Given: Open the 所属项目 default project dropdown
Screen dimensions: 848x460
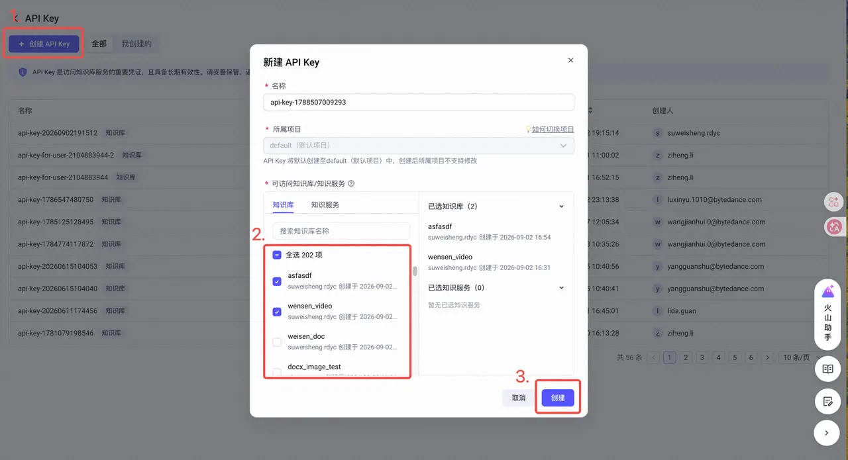Looking at the screenshot, I should tap(419, 146).
